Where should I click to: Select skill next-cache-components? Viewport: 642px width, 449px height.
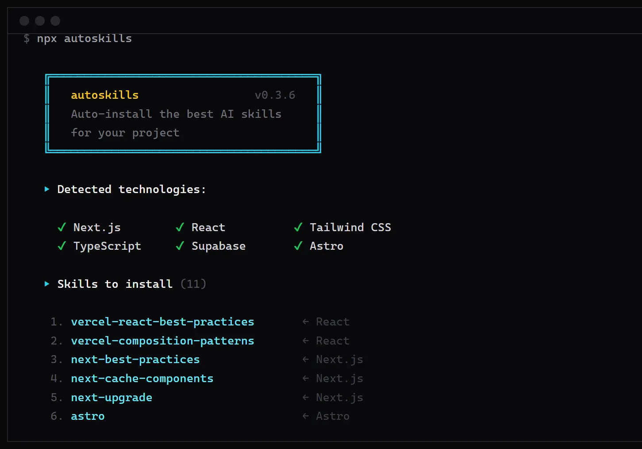click(142, 379)
